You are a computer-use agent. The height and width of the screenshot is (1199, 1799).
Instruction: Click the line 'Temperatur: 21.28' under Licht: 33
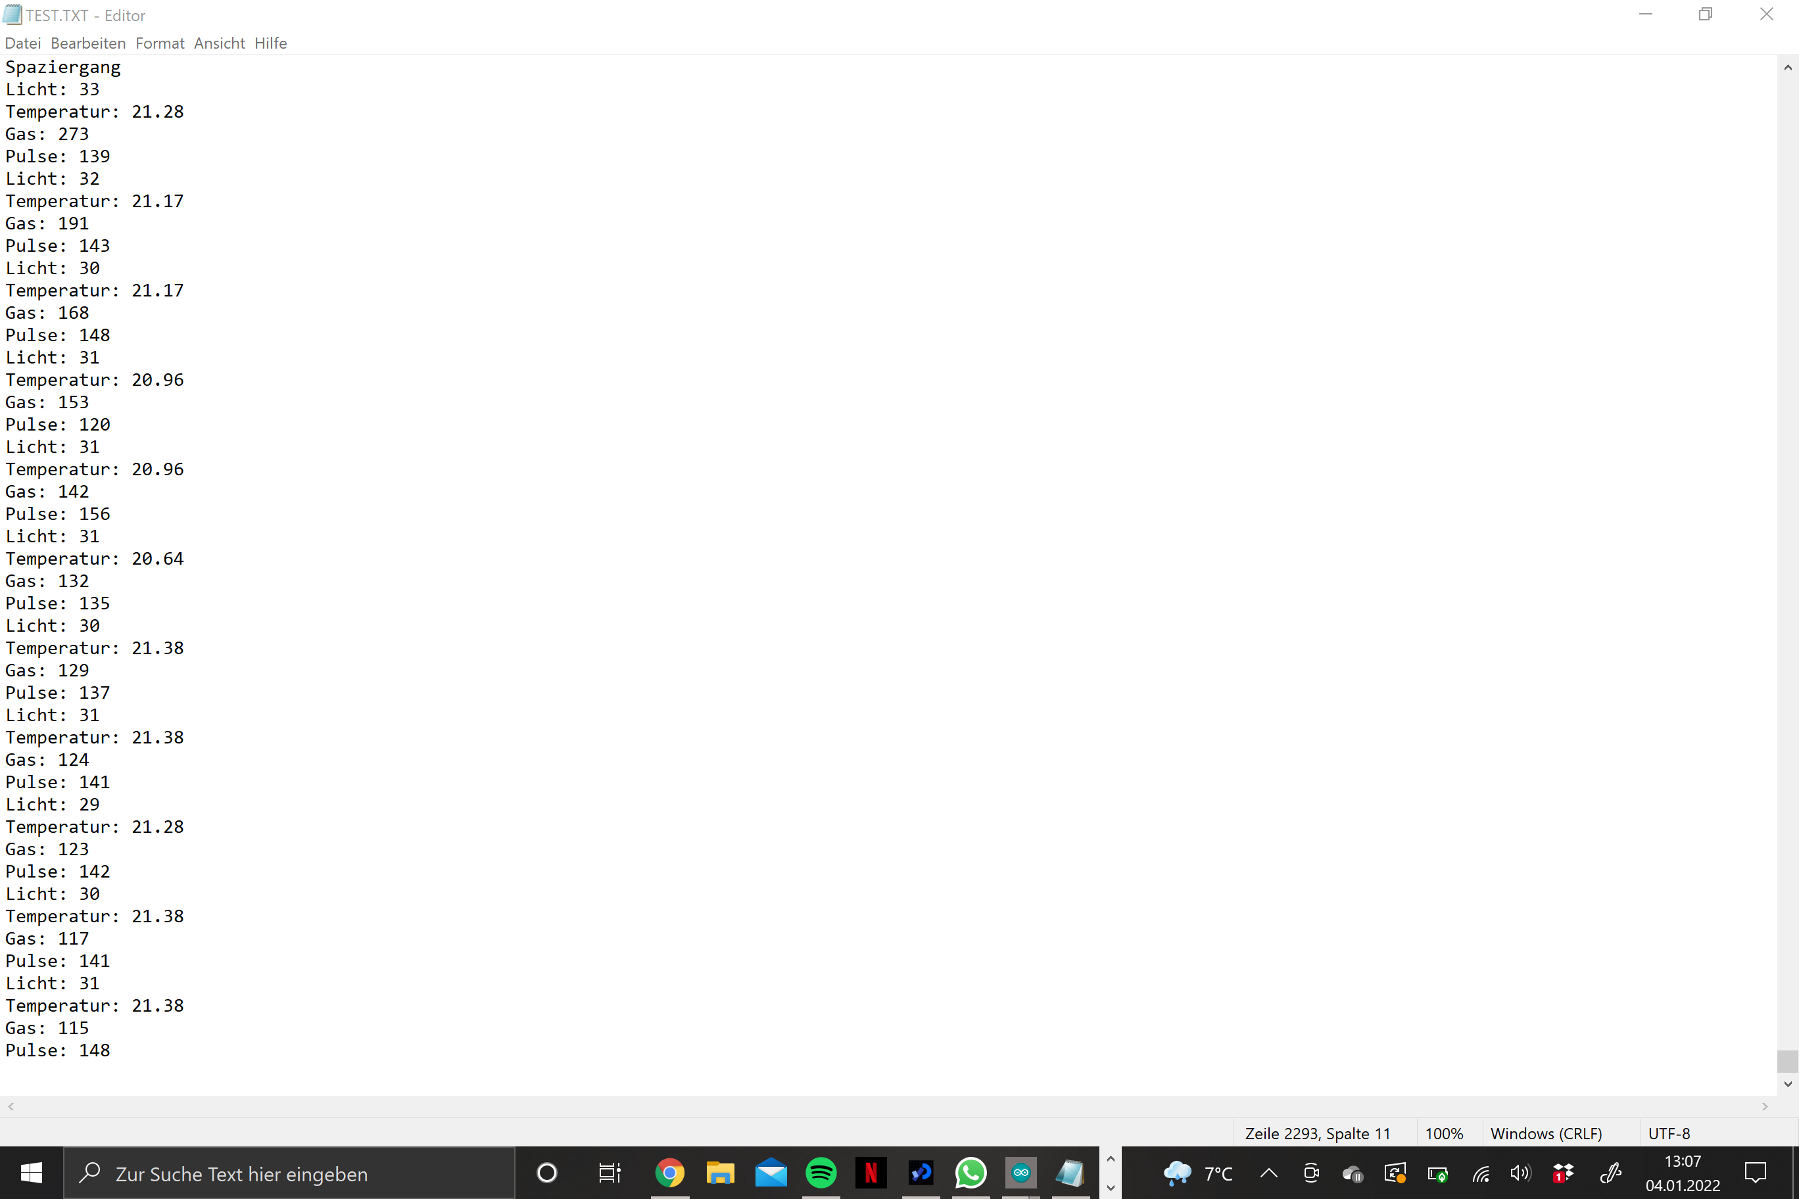pos(95,112)
